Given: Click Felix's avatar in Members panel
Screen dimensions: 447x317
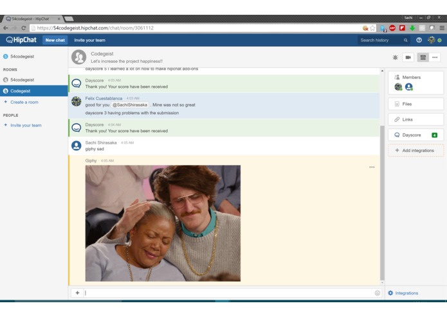Looking at the screenshot, I should pos(398,87).
